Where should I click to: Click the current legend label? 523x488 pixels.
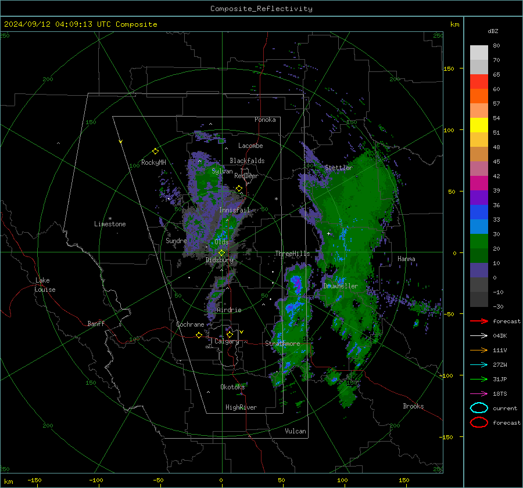[505, 408]
